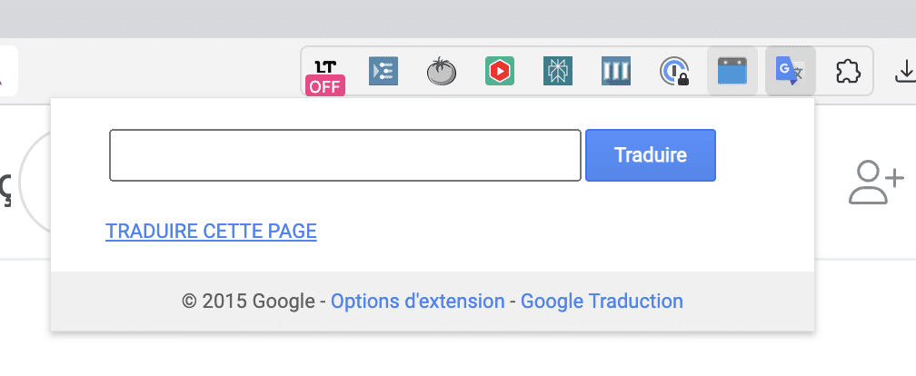Viewport: 916px width, 376px height.
Task: Open the Extensions puzzle-piece menu
Action: tap(848, 71)
